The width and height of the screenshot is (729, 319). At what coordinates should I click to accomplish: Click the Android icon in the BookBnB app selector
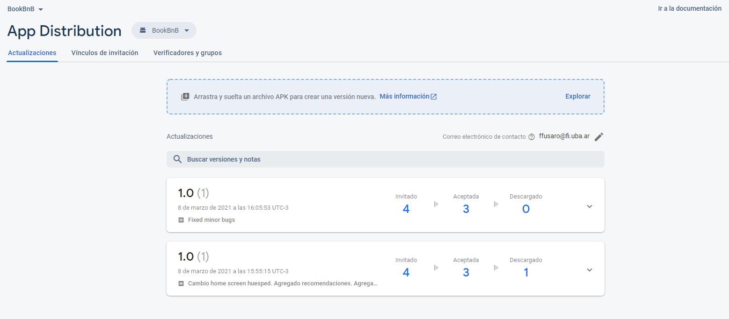(x=143, y=30)
